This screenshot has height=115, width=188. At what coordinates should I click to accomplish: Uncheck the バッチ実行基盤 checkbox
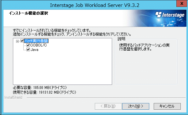click(x=22, y=41)
